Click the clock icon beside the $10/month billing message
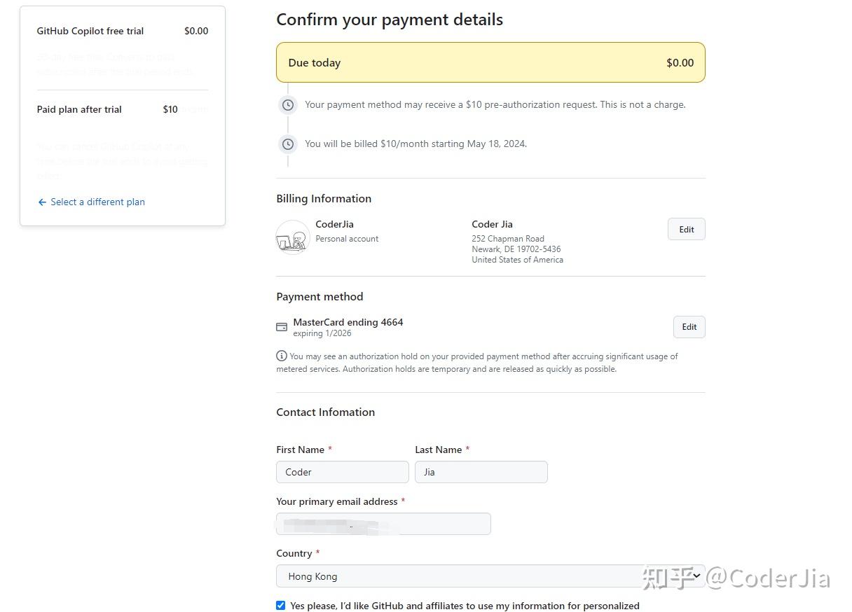Viewport: 852px width, 612px height. (288, 144)
